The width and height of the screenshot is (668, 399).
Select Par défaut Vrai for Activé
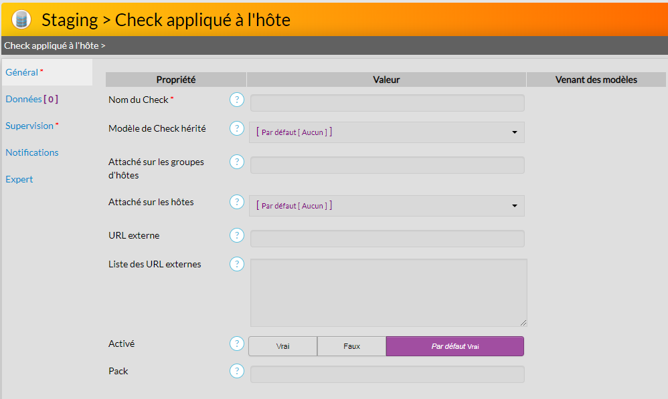454,346
